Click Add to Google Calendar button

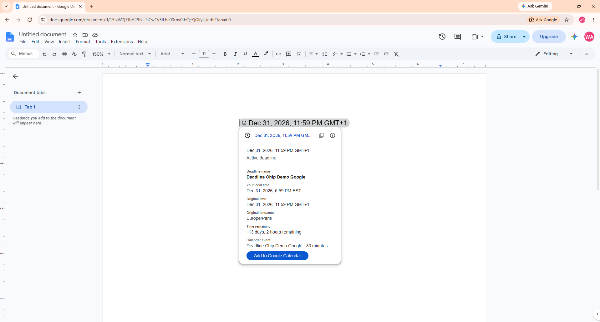click(277, 256)
